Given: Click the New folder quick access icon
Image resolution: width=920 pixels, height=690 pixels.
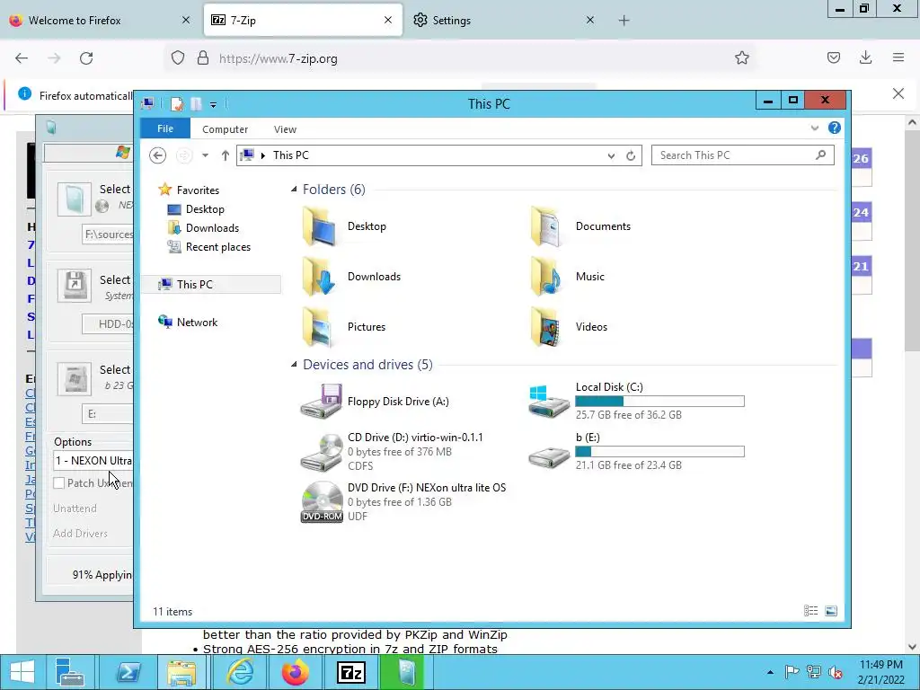Looking at the screenshot, I should coord(196,104).
